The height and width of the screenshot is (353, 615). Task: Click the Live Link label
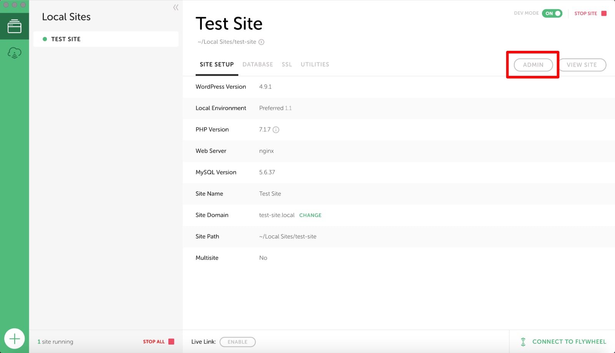point(204,341)
